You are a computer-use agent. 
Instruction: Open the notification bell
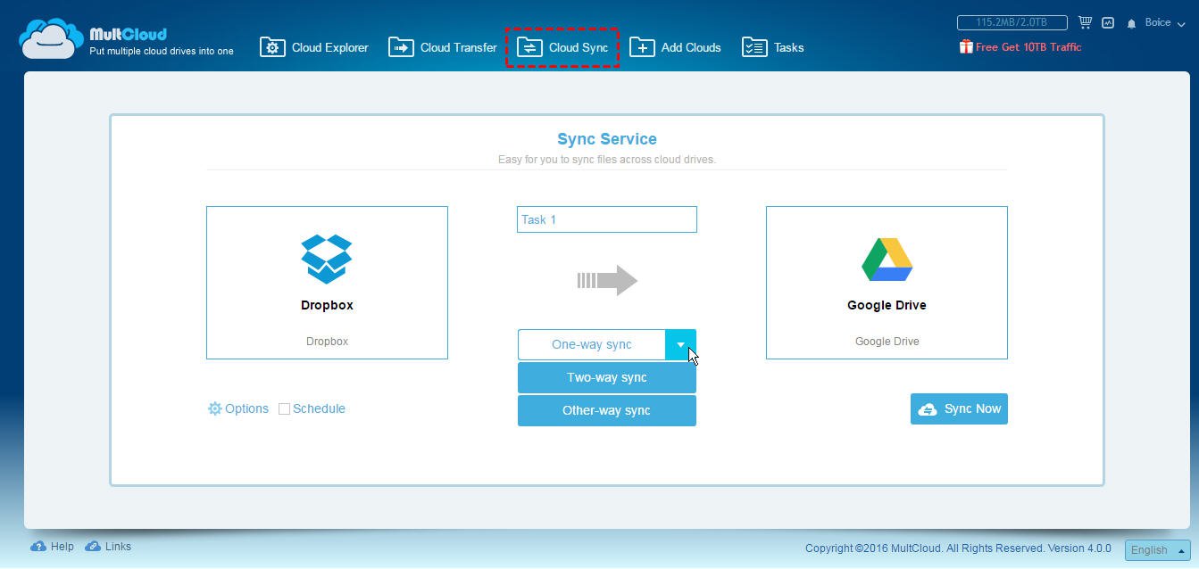pos(1131,23)
